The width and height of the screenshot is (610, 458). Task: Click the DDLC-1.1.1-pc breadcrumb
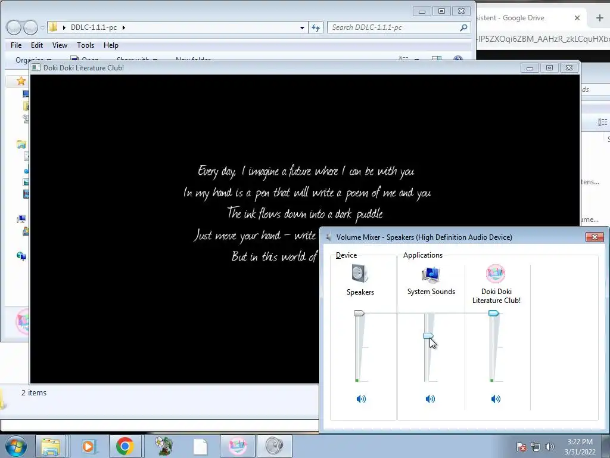point(94,27)
